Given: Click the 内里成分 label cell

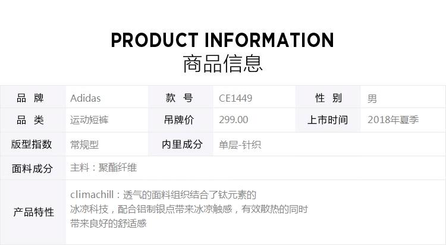Looking at the screenshot, I should tap(181, 144).
